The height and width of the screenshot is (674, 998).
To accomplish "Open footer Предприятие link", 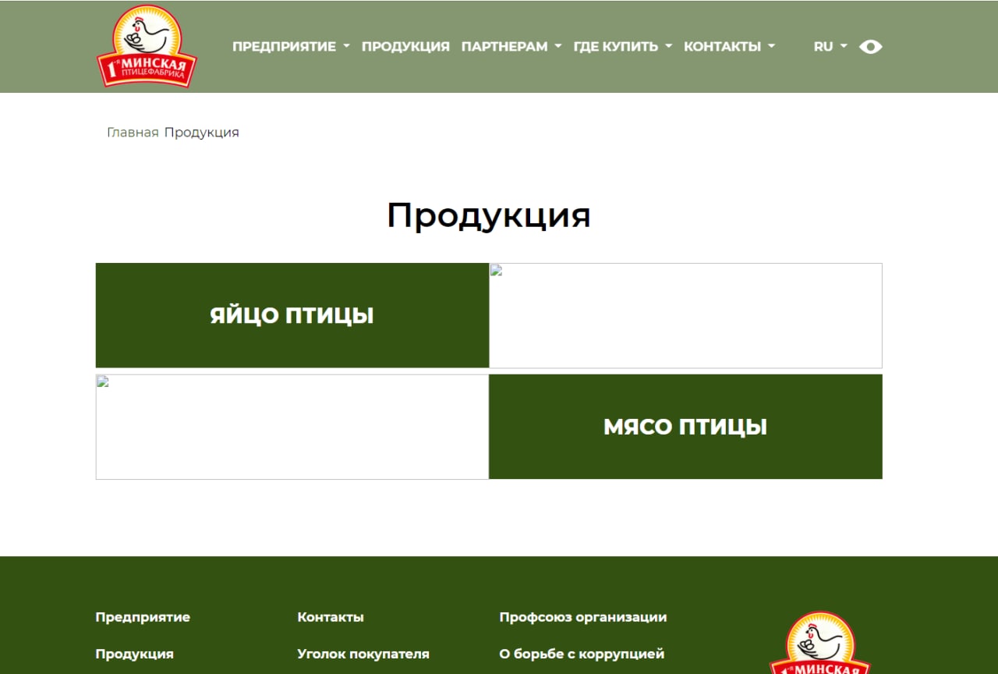I will point(143,617).
